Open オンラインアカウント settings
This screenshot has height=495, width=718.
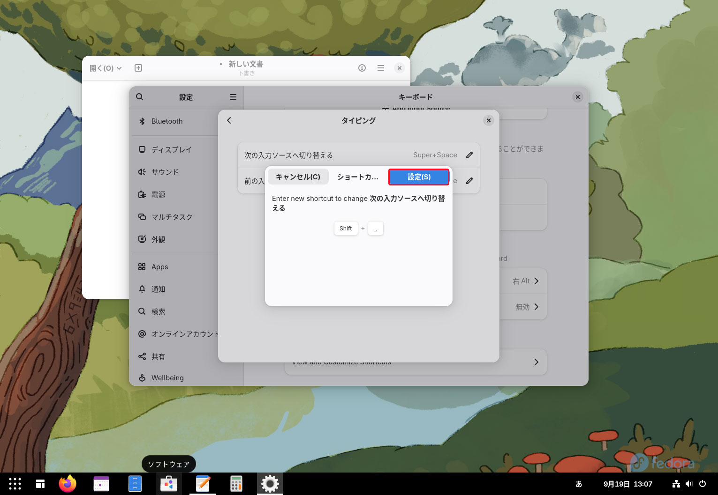(x=174, y=334)
